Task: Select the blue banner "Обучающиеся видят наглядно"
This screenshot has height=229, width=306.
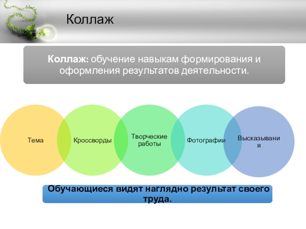Action: [157, 194]
